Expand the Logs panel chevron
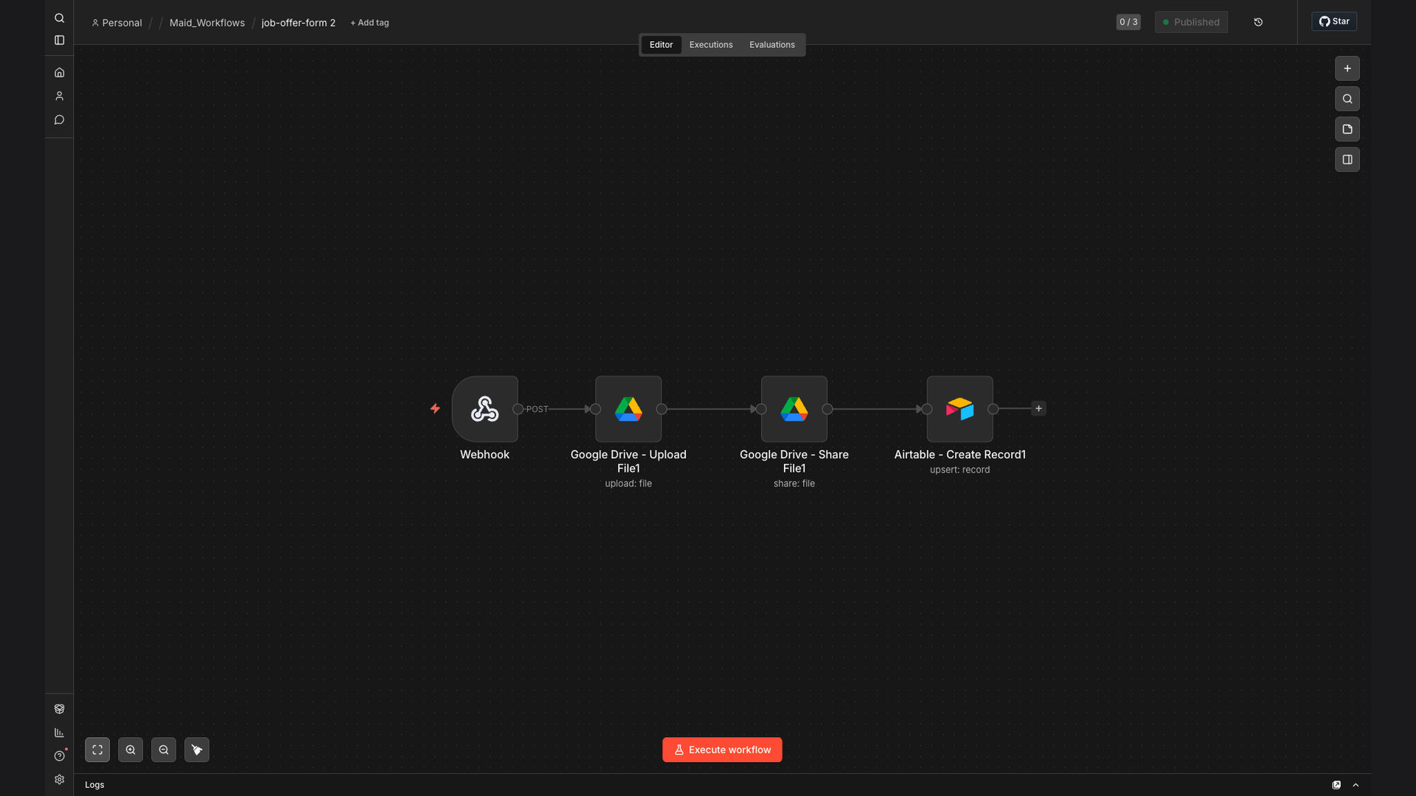 pos(1356,785)
